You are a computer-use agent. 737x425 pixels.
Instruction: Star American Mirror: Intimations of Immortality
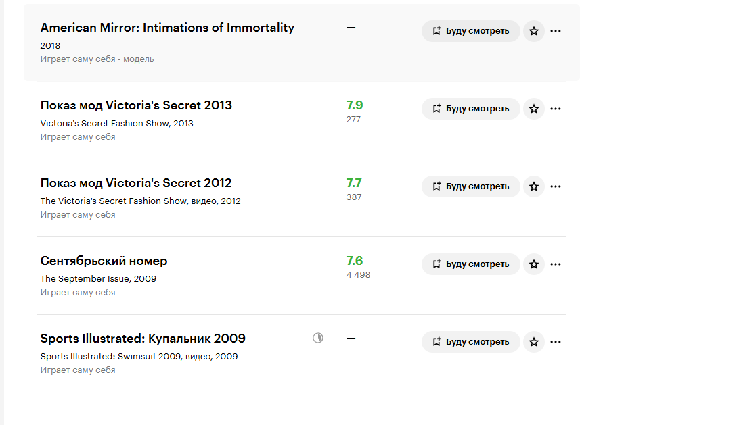534,31
